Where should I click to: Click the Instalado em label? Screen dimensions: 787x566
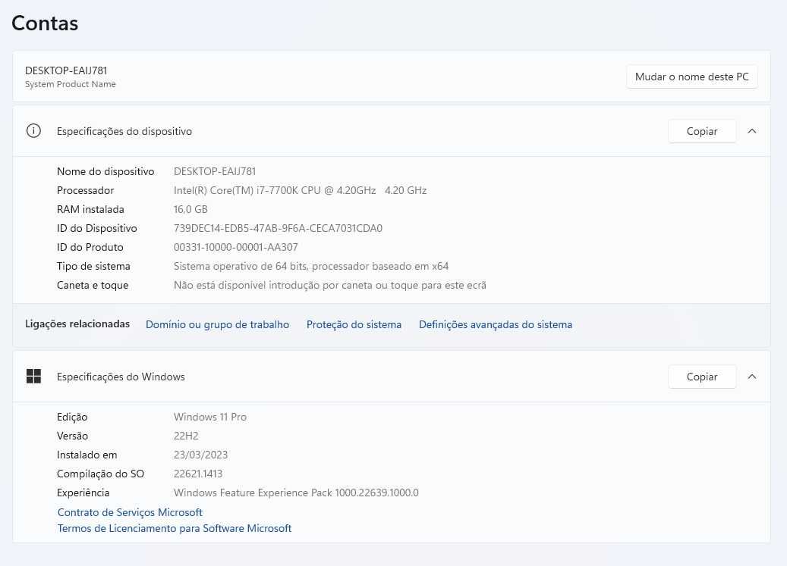(x=87, y=455)
